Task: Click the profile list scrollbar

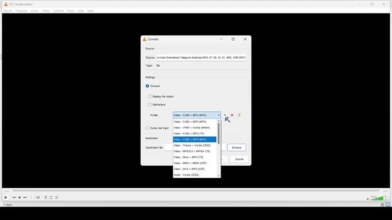Action: pyautogui.click(x=219, y=133)
